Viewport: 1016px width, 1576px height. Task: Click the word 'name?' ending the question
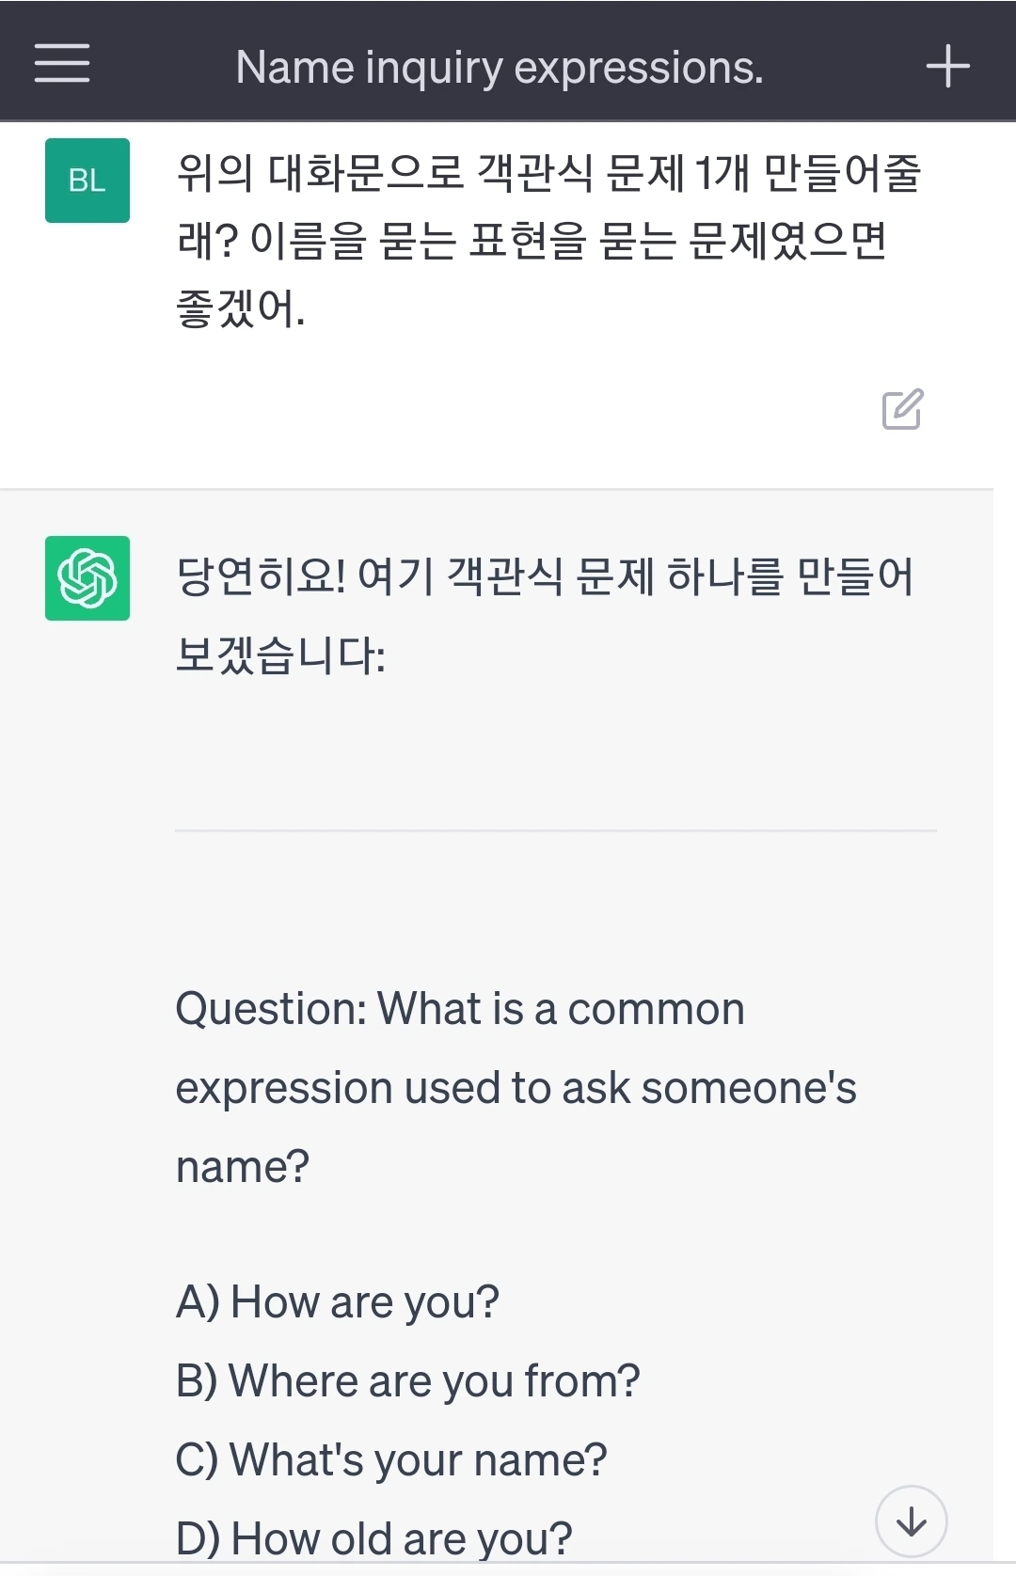point(243,1167)
